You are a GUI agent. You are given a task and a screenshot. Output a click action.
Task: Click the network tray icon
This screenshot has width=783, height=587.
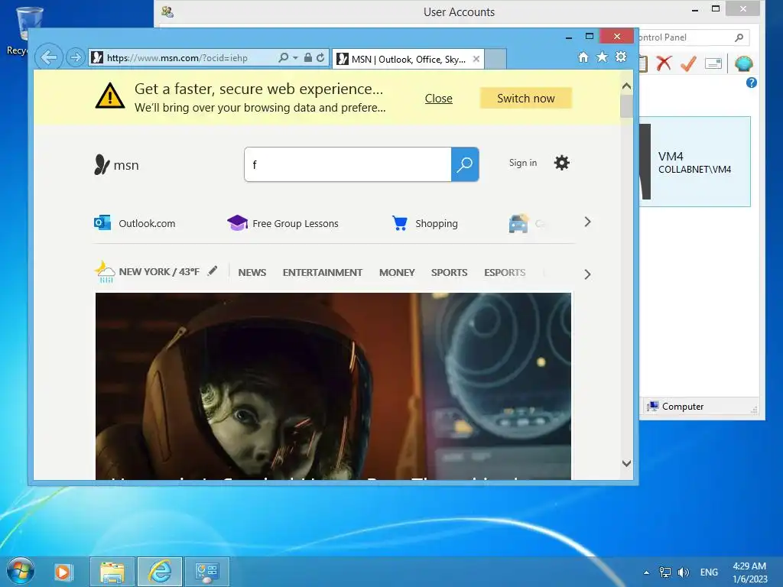665,572
